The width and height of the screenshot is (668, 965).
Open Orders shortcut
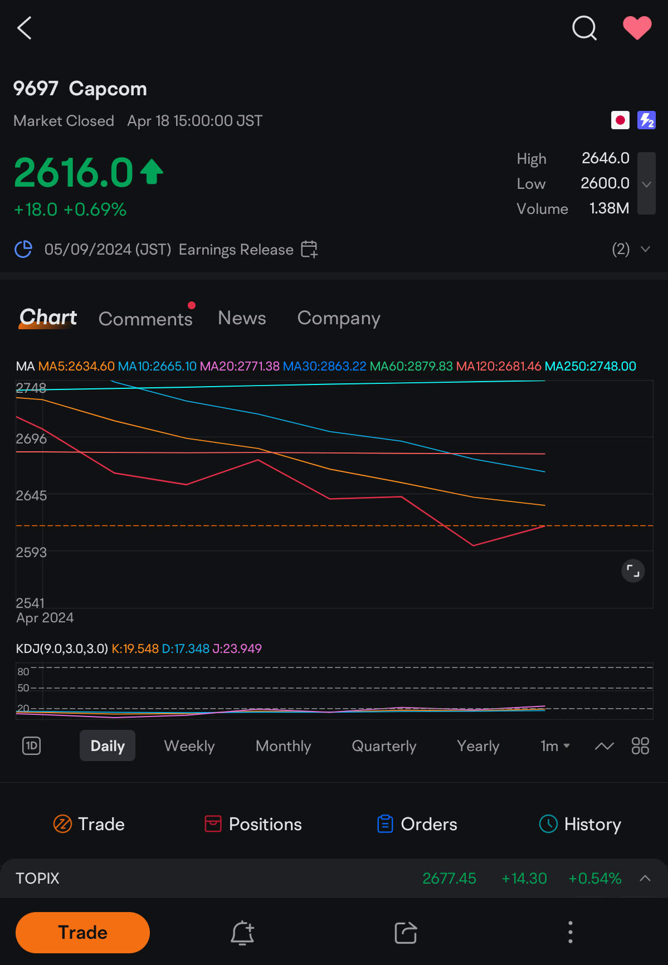[417, 824]
